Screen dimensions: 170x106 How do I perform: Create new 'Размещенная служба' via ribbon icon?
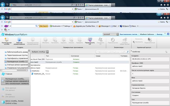pyautogui.click(x=7, y=41)
